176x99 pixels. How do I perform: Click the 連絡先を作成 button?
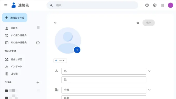click(x=15, y=18)
